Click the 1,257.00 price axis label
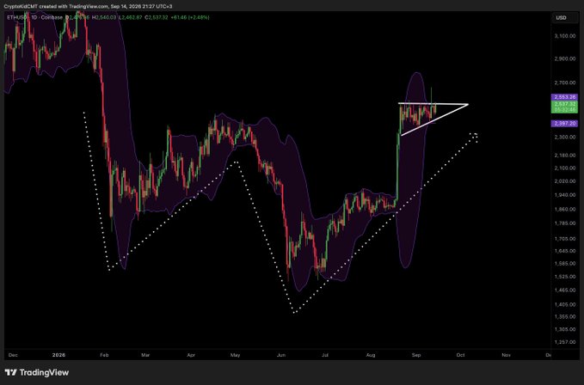Viewport: 584px width, 385px height. (565, 342)
